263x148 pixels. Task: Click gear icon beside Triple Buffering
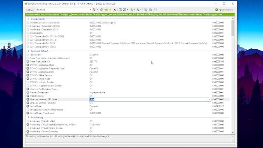tap(28, 96)
